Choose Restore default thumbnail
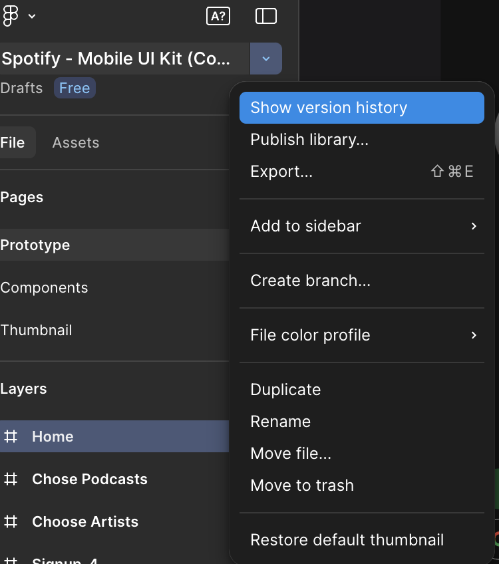Viewport: 499px width, 564px height. [x=362, y=540]
